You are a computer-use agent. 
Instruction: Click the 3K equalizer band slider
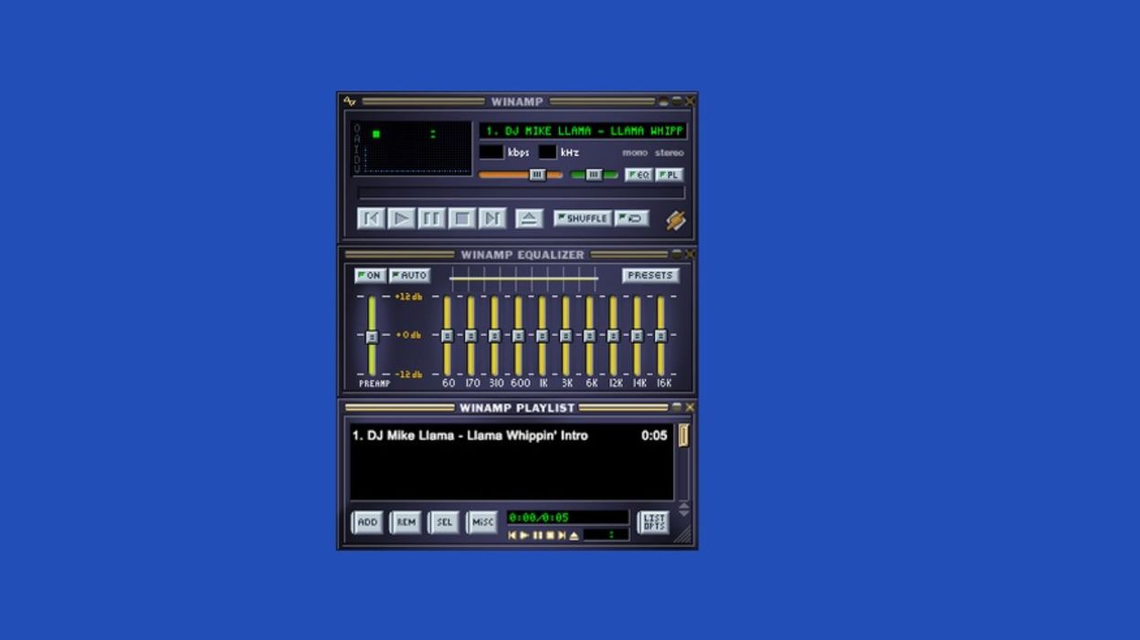[565, 336]
